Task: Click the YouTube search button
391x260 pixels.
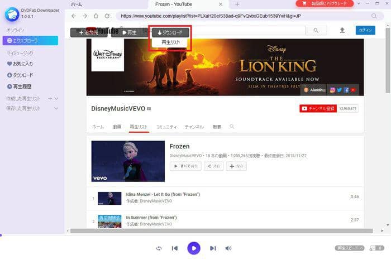Action: (x=316, y=30)
